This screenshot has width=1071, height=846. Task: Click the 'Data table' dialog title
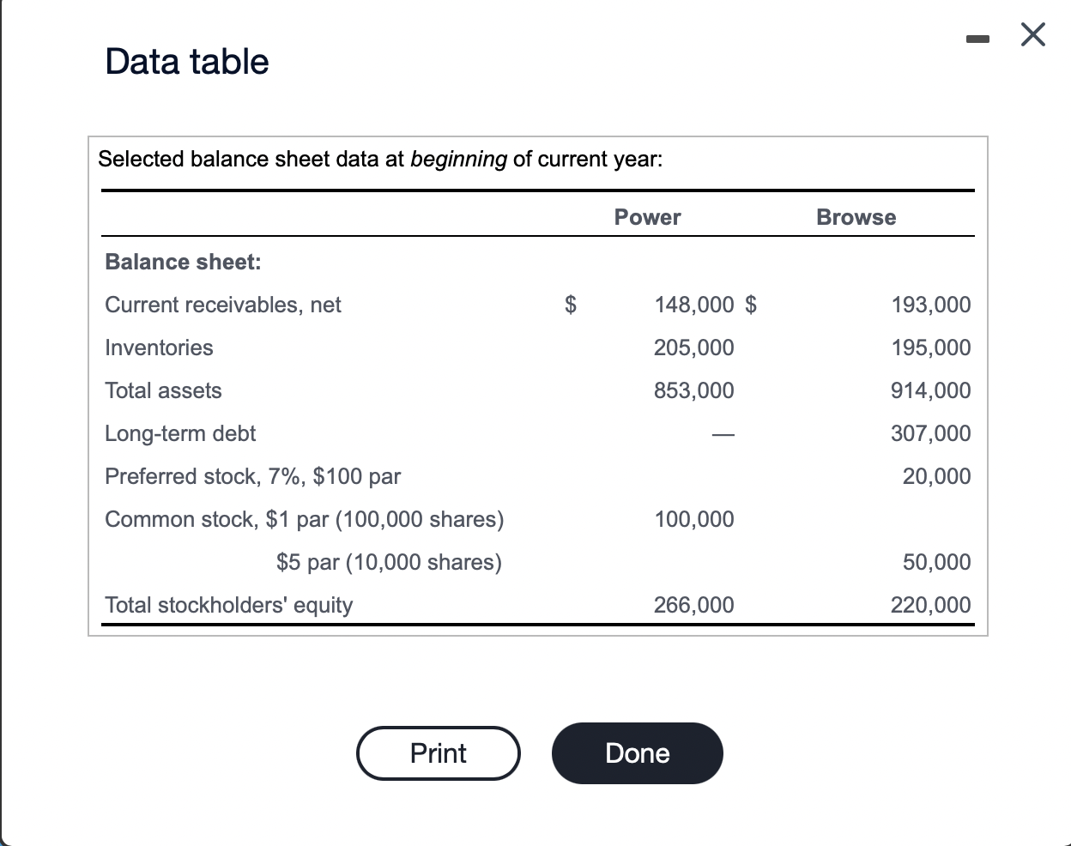[x=187, y=62]
